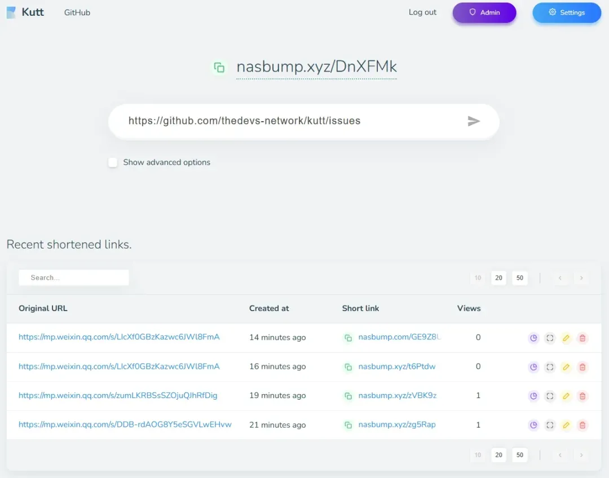The image size is (609, 478).
Task: Open stats for the nasbump.com/GE9Z8 link
Action: pos(533,338)
